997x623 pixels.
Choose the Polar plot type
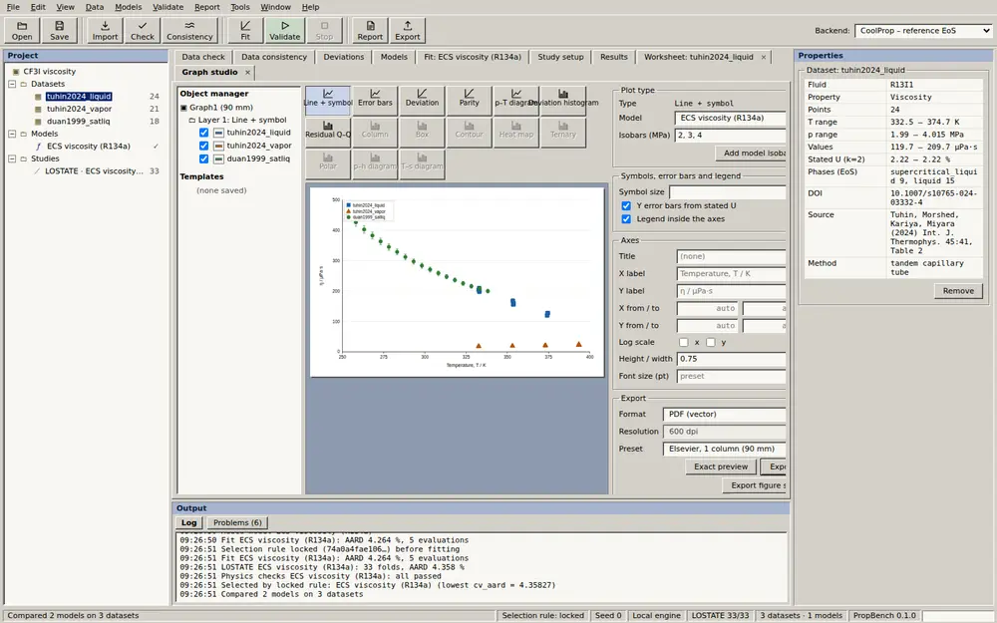click(327, 164)
